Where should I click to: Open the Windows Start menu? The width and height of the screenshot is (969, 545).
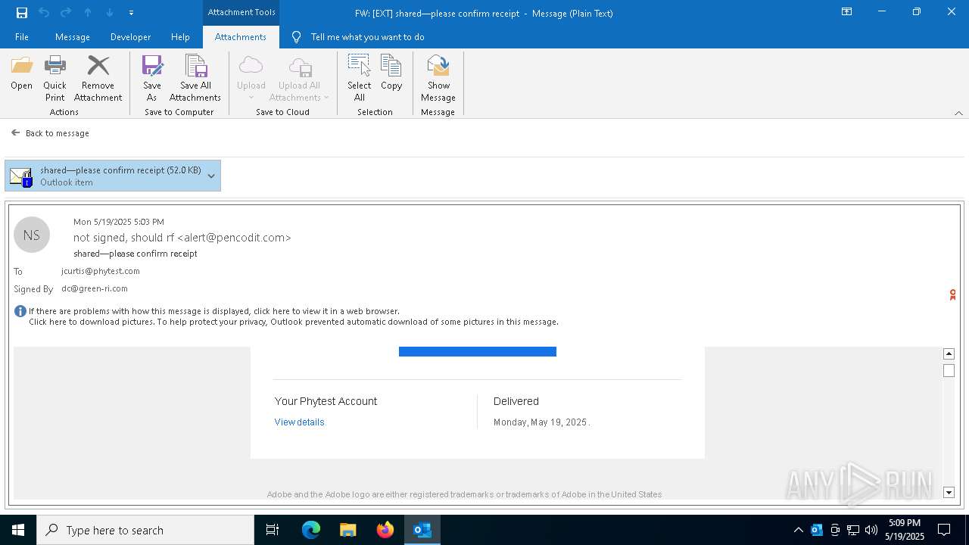18,530
